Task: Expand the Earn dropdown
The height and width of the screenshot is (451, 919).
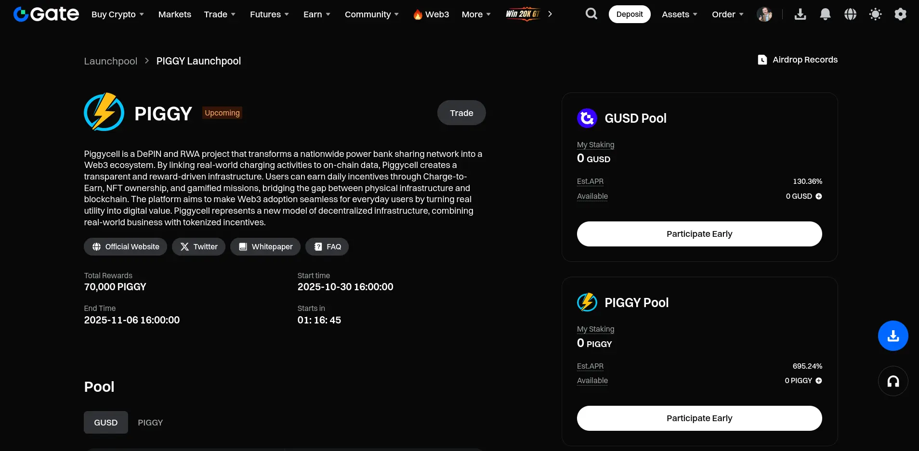Action: coord(317,14)
